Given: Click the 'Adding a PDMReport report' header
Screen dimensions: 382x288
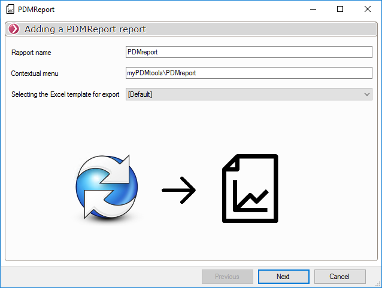Looking at the screenshot, I should pyautogui.click(x=85, y=29).
